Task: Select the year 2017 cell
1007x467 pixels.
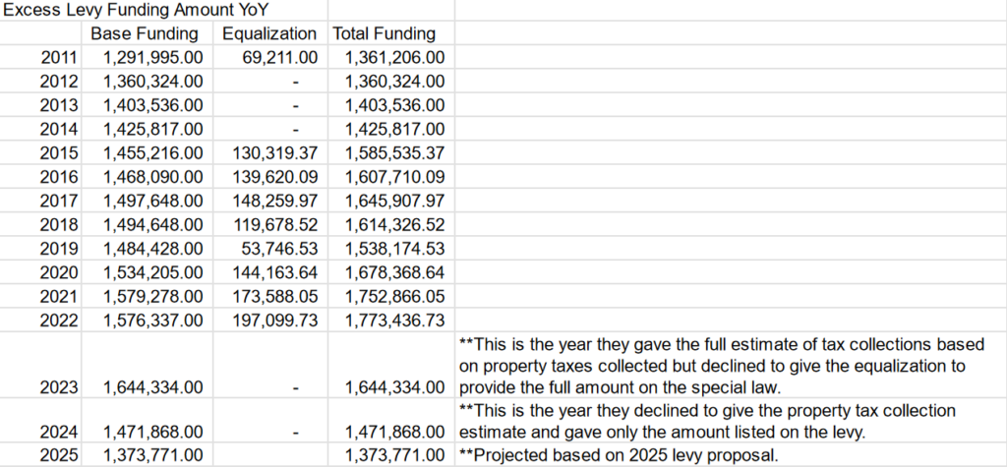Action: [60, 202]
